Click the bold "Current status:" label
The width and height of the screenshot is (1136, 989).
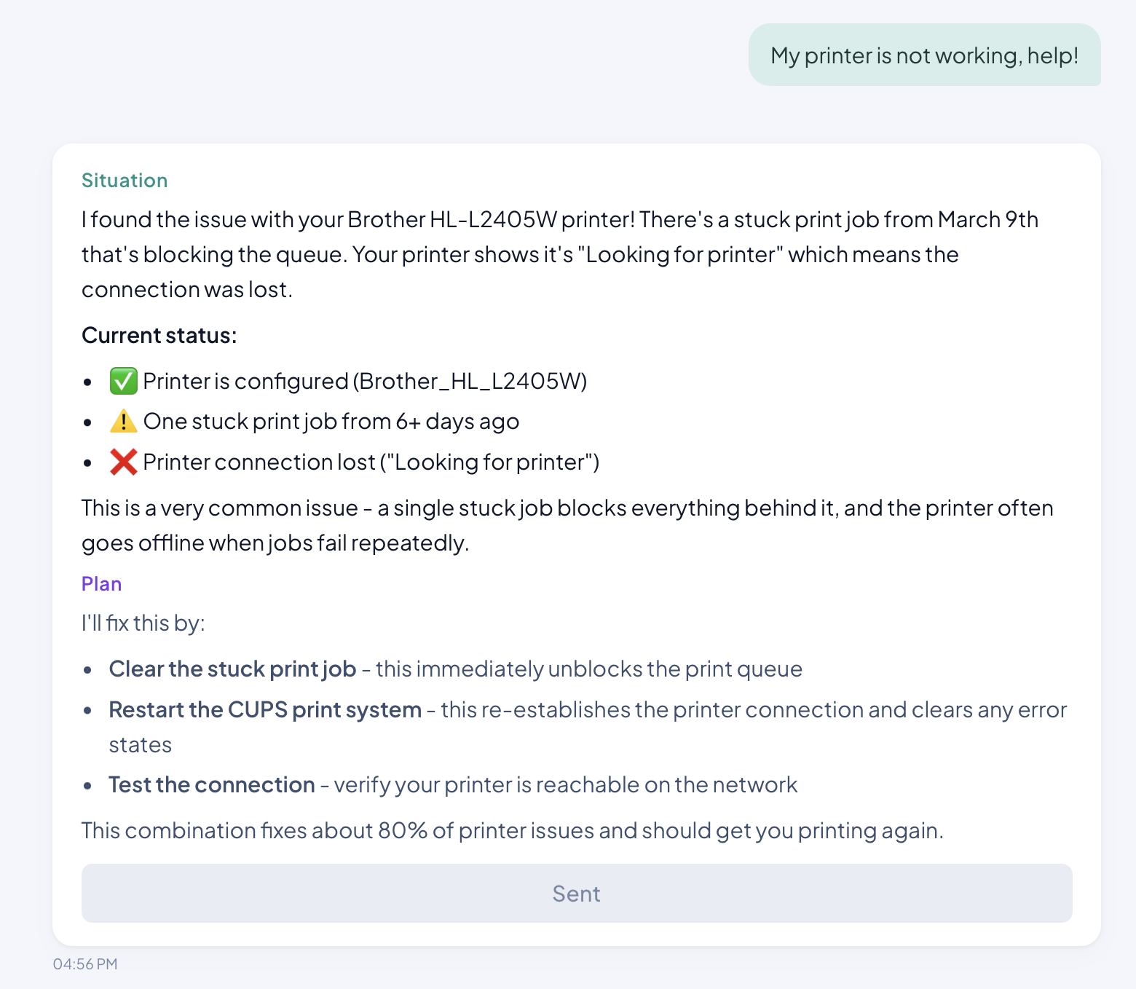click(x=159, y=335)
